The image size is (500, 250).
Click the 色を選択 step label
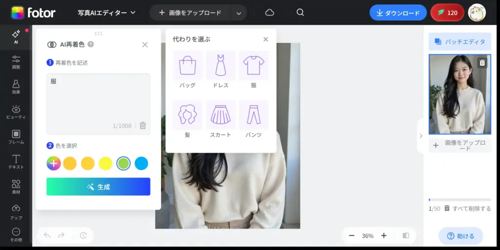66,146
